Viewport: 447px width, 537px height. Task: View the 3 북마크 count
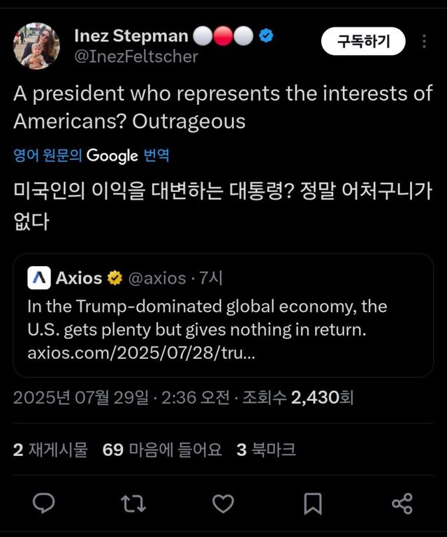pos(265,450)
